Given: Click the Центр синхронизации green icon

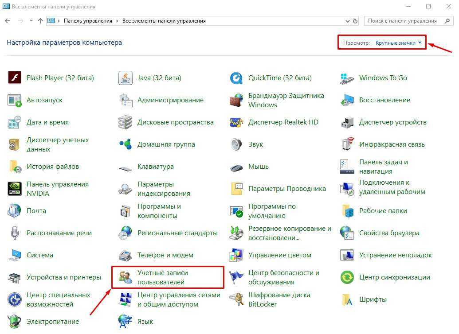Looking at the screenshot, I should pyautogui.click(x=347, y=277).
